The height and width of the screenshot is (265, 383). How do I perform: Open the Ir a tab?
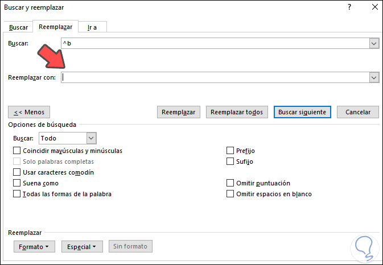pyautogui.click(x=91, y=27)
